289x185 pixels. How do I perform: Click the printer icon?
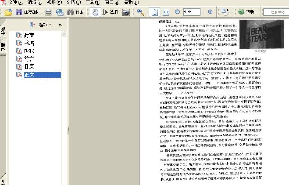49,12
